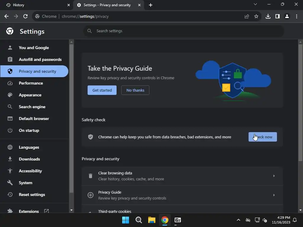Open the Clear browsing data row
The image size is (303, 227).
(x=182, y=176)
